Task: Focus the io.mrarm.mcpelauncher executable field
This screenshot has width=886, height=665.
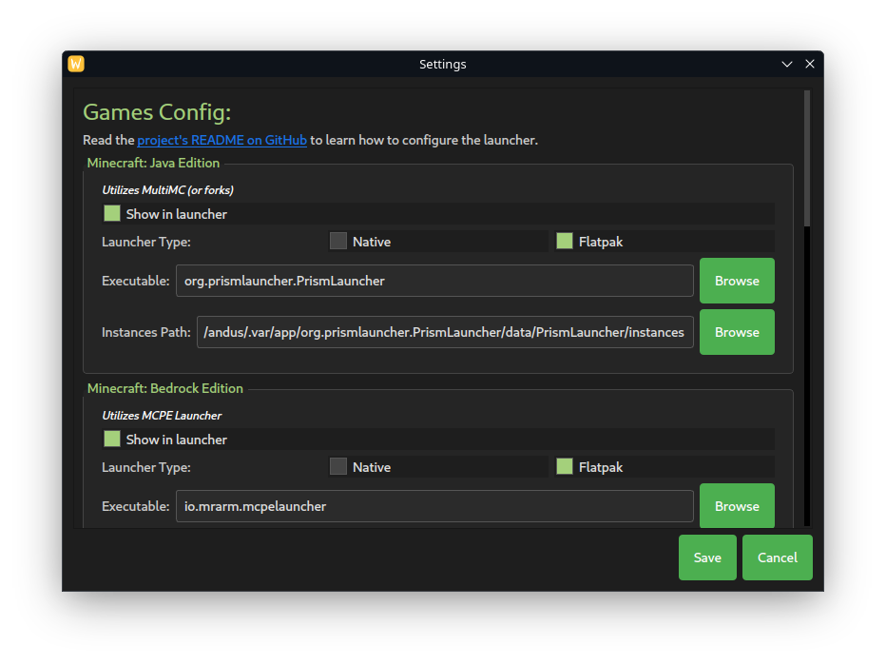Action: pos(434,506)
